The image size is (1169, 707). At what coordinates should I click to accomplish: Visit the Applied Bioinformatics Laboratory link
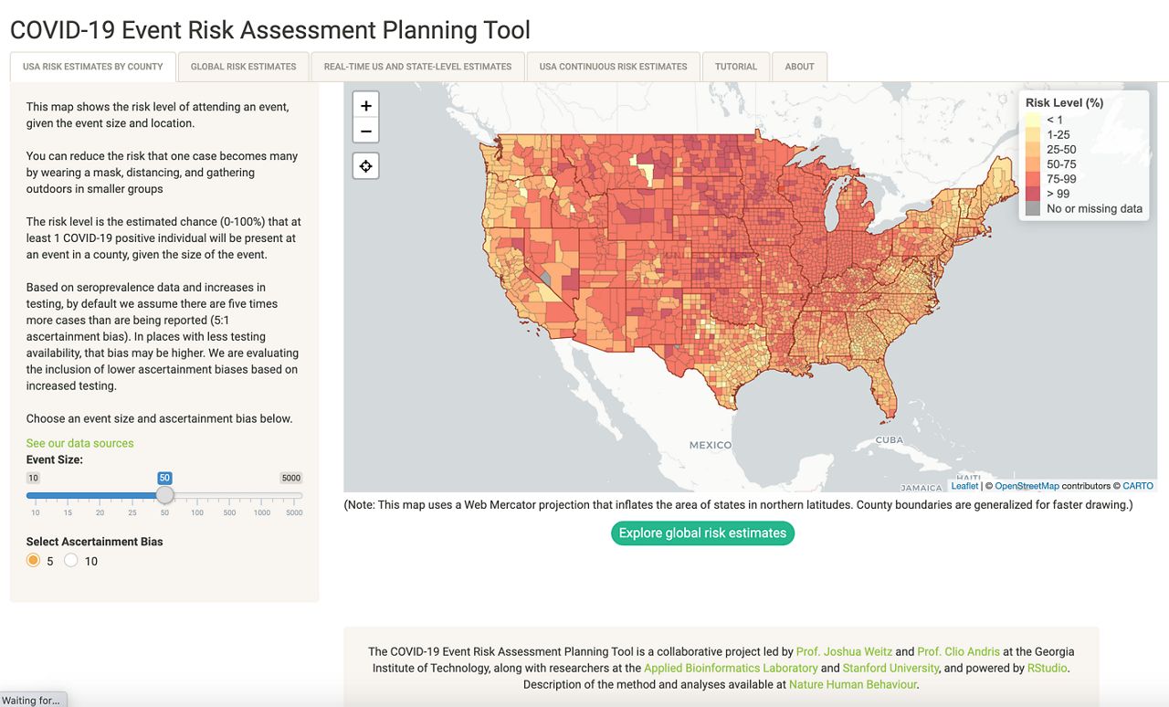tap(730, 668)
